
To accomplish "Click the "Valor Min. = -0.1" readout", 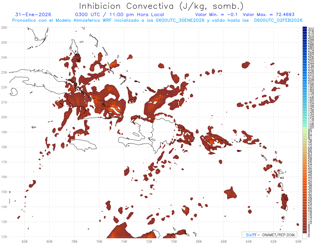I will tap(217, 15).
